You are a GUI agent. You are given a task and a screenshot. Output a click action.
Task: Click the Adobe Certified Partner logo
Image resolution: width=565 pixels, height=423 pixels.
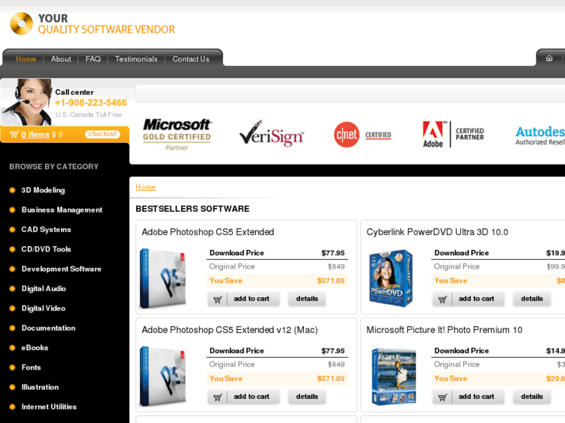click(x=453, y=134)
